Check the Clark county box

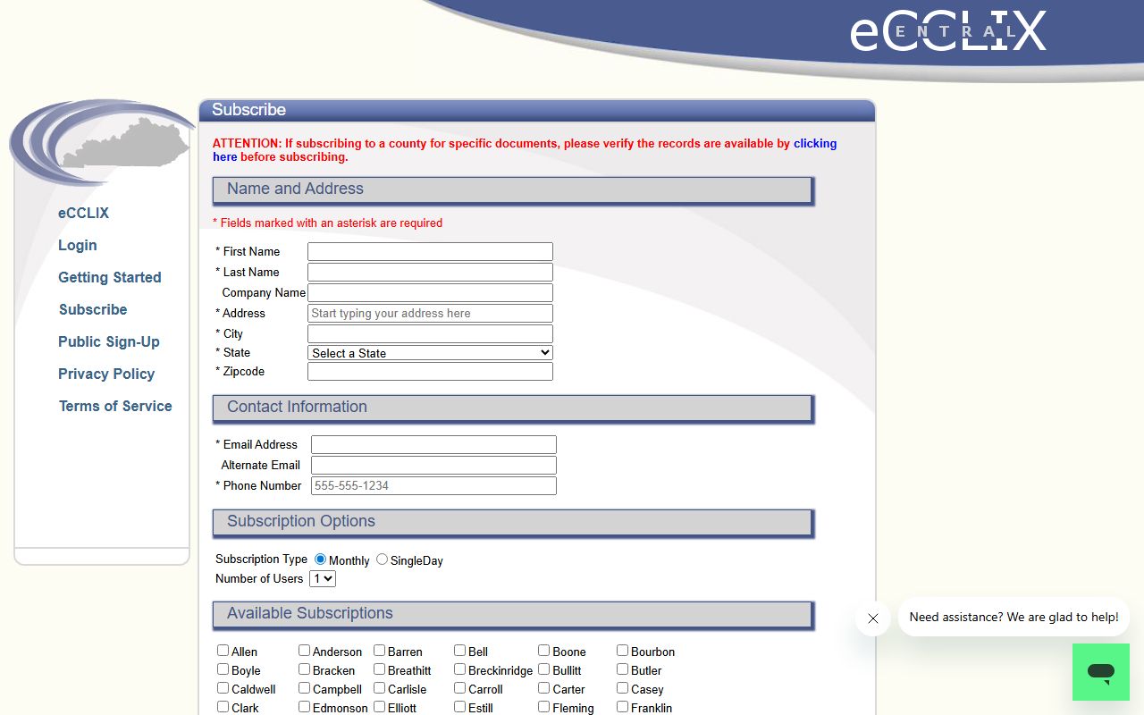(x=223, y=707)
